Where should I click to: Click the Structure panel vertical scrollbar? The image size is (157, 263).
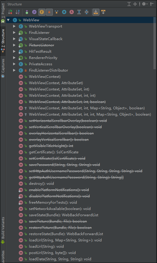[155, 43]
